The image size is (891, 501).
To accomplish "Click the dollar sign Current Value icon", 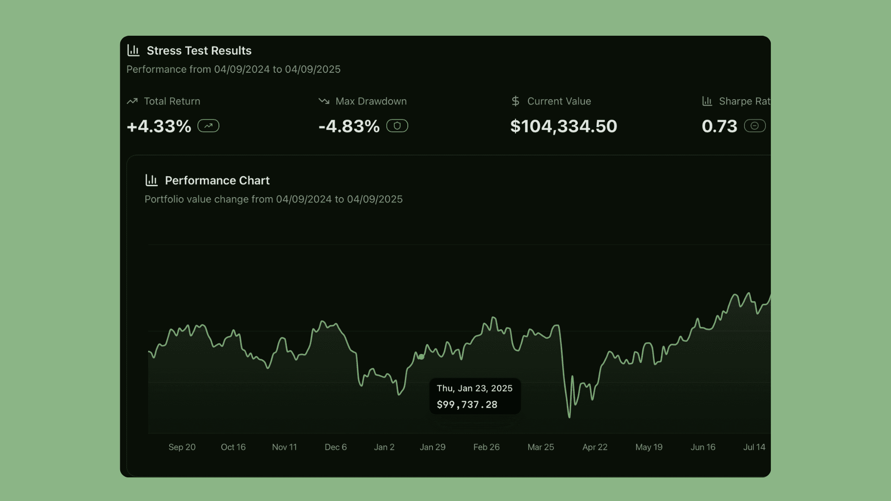I will [515, 101].
